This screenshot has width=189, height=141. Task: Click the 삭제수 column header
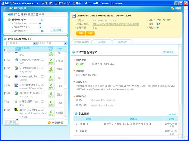click(x=60, y=49)
